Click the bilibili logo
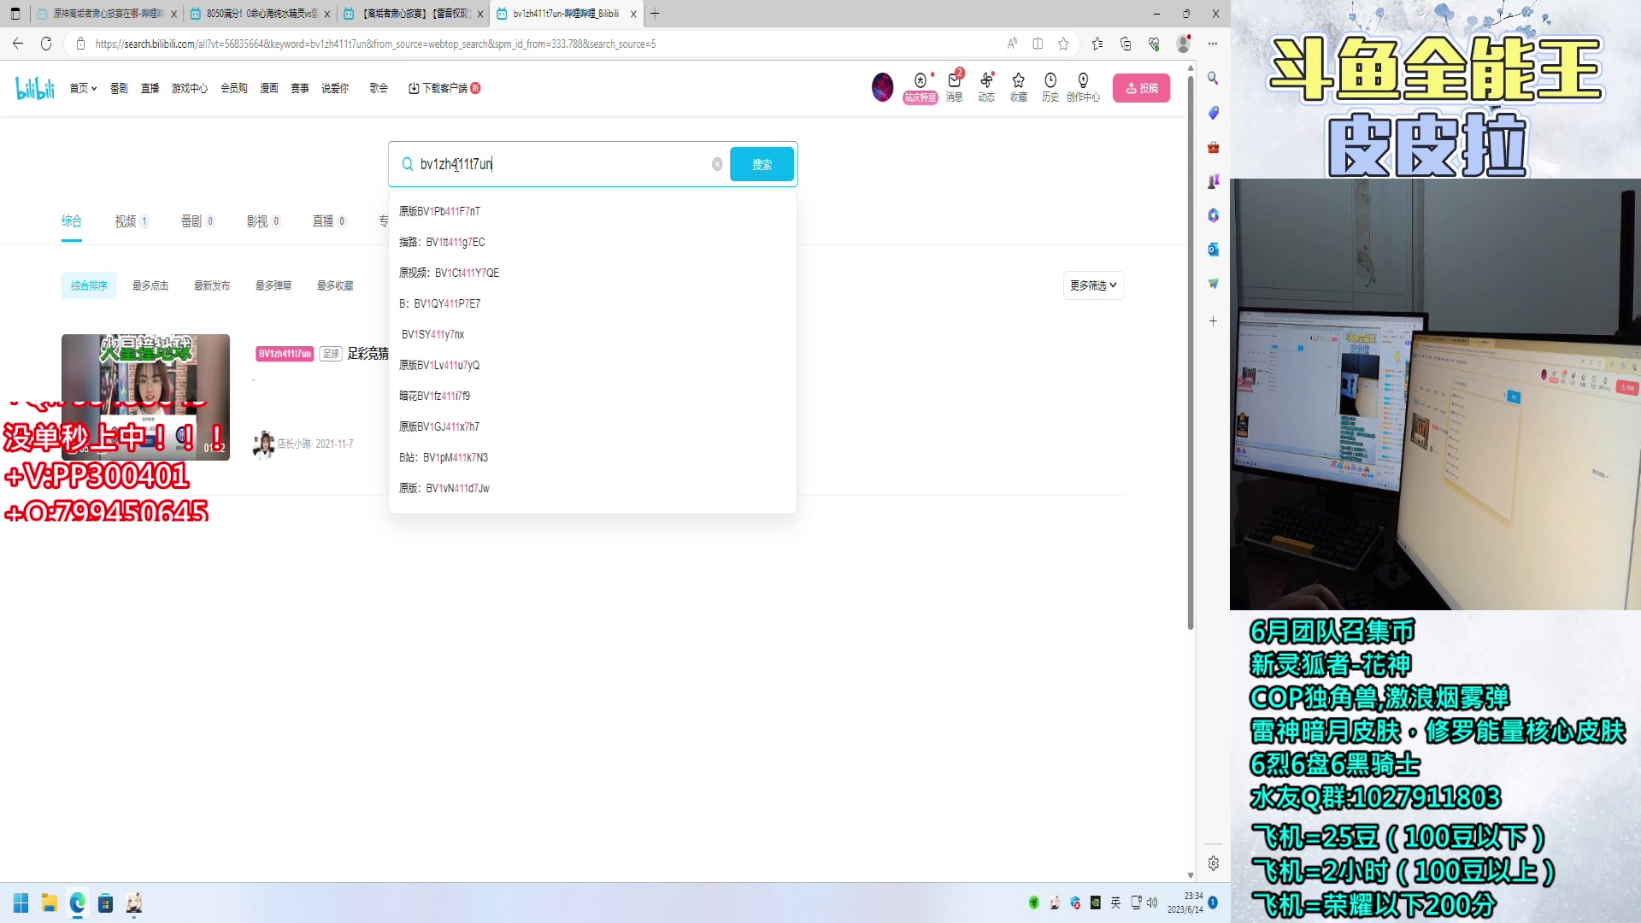Screen dimensions: 1641x923 (34, 87)
